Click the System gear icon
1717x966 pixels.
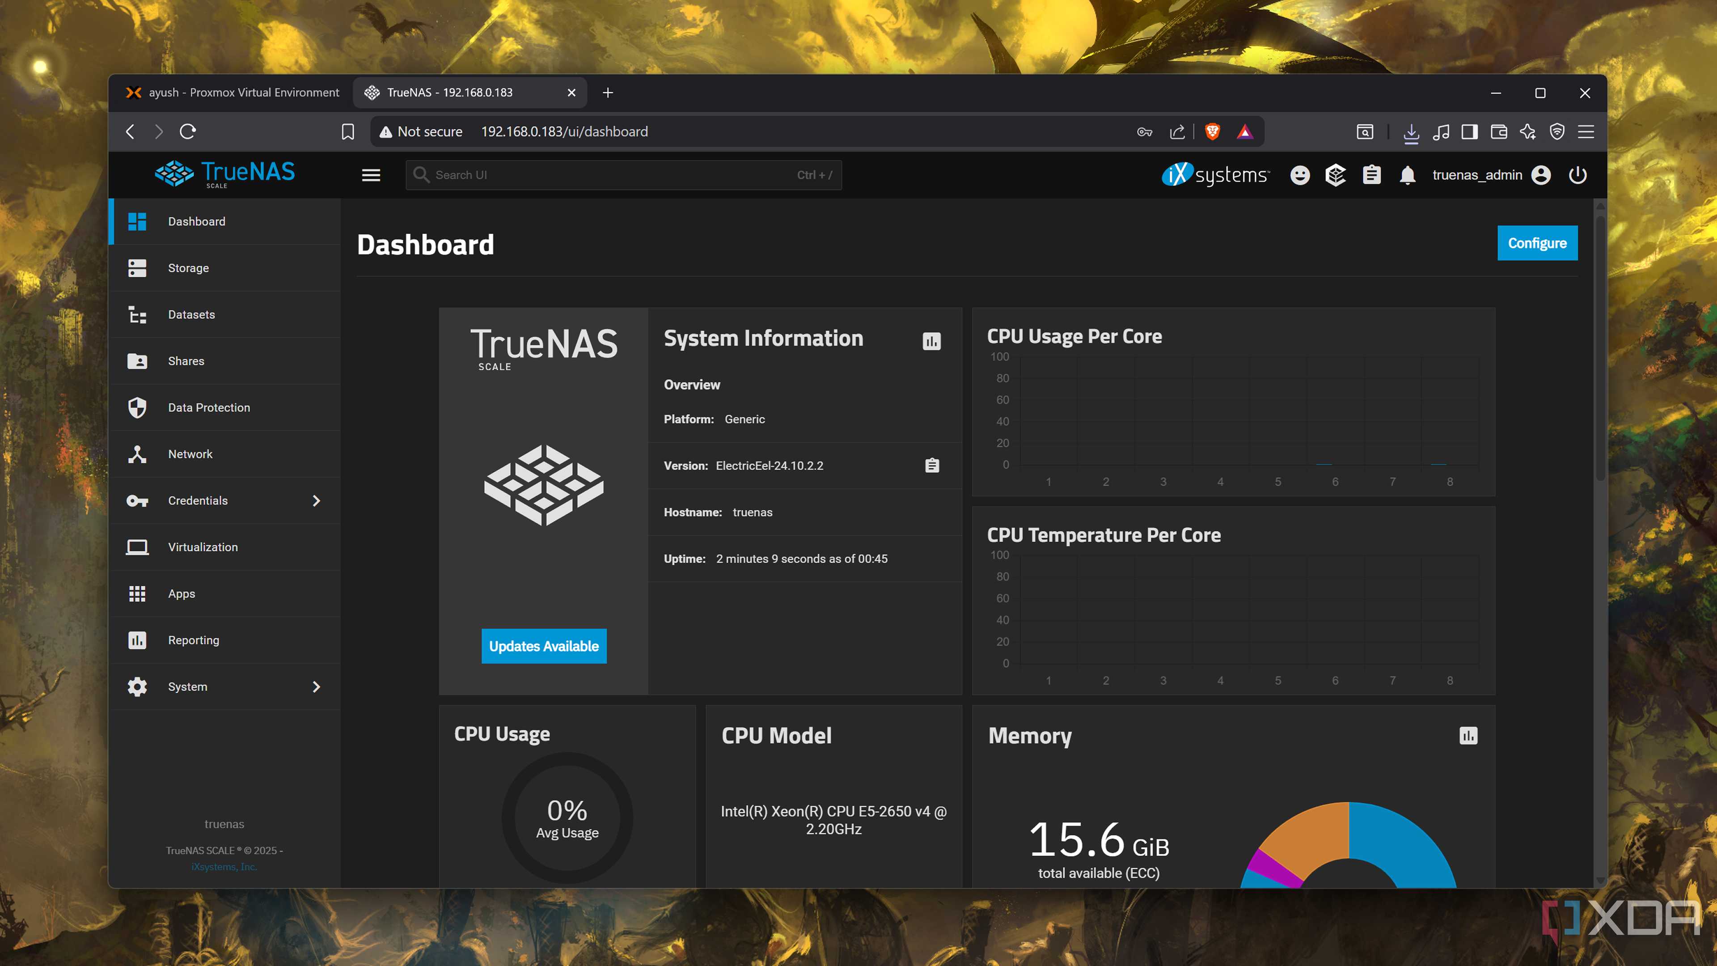pos(137,686)
